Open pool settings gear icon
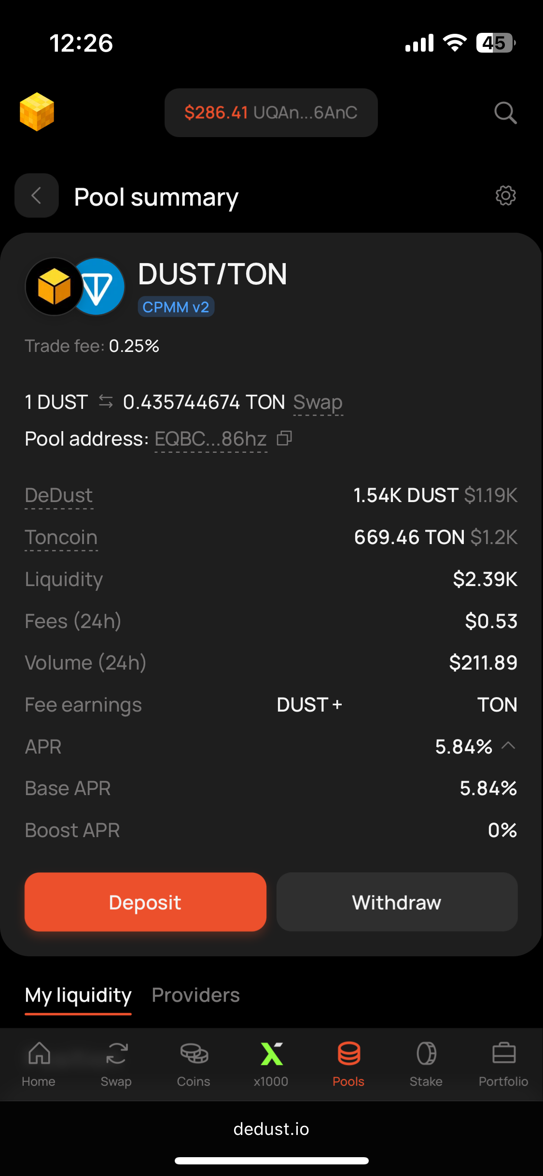This screenshot has width=543, height=1176. pyautogui.click(x=505, y=196)
